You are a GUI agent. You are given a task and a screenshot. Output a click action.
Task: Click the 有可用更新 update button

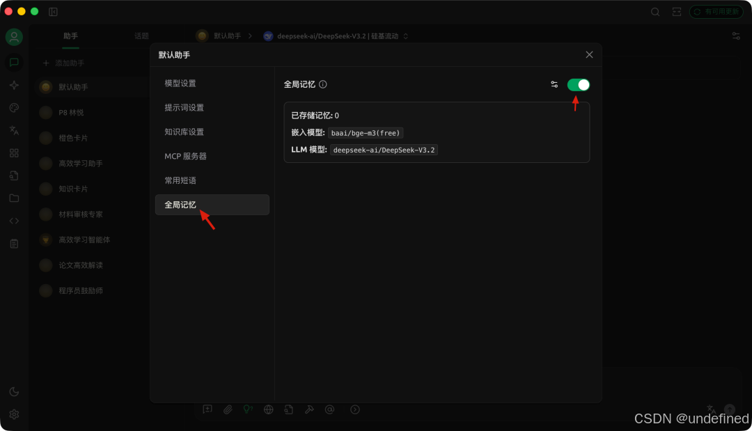pos(716,11)
